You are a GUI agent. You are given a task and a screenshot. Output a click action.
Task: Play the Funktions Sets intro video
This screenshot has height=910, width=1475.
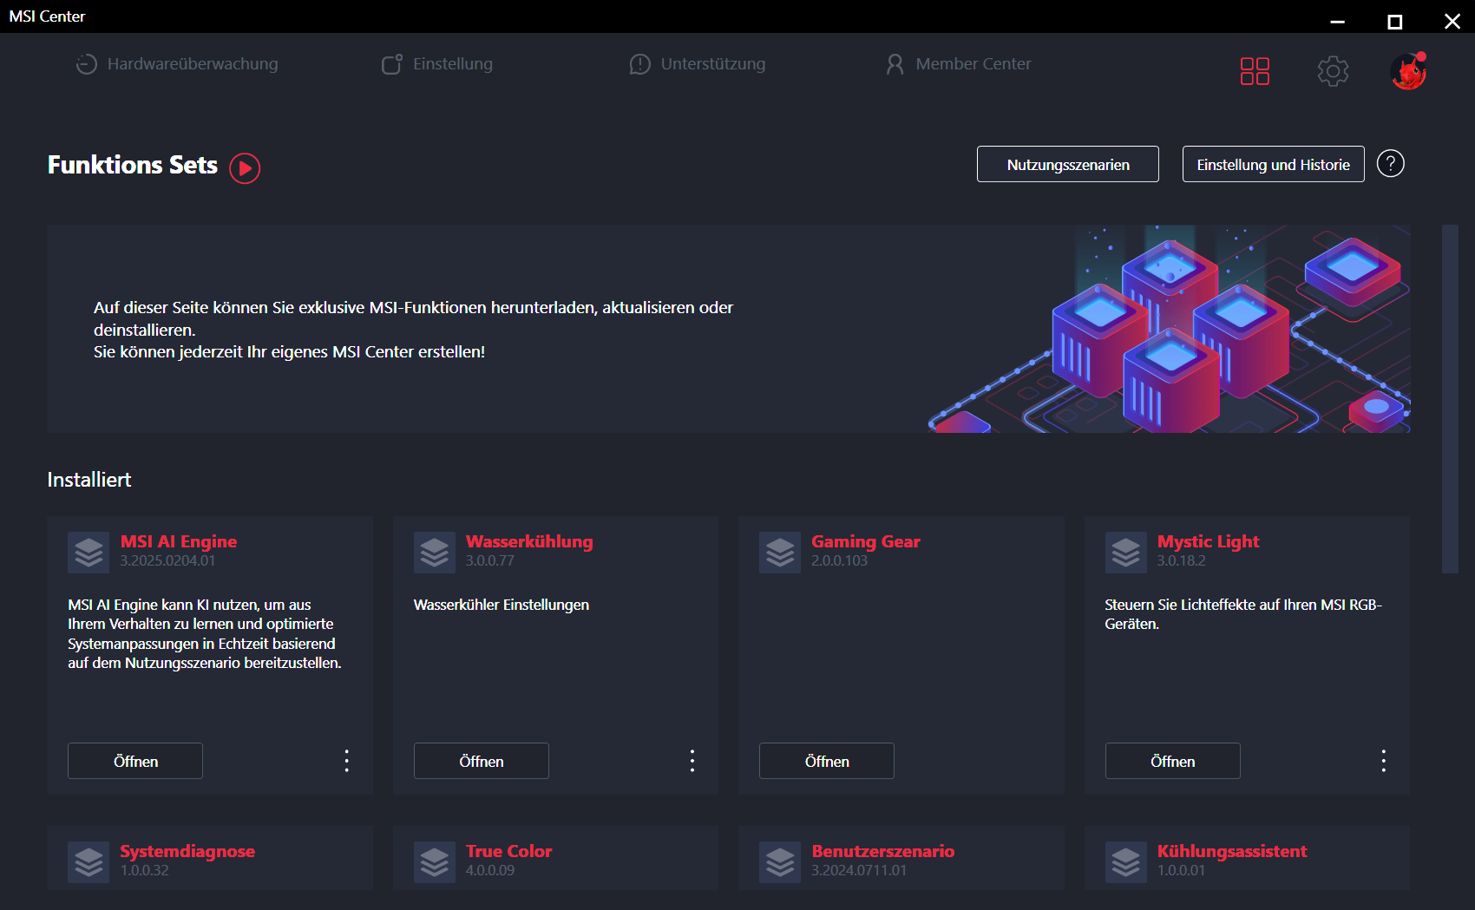[x=245, y=167]
